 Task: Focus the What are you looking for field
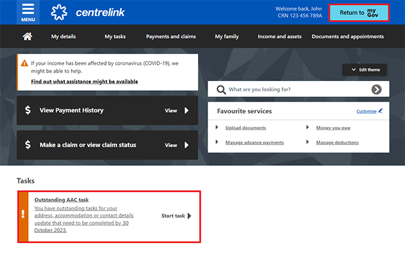298,89
